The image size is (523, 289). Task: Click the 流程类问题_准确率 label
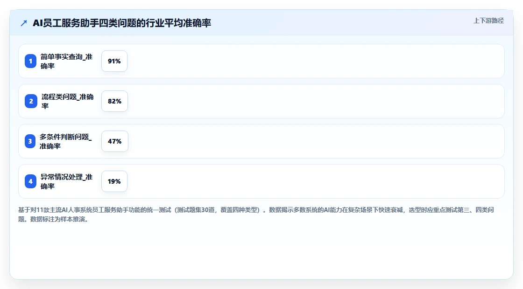tap(67, 101)
